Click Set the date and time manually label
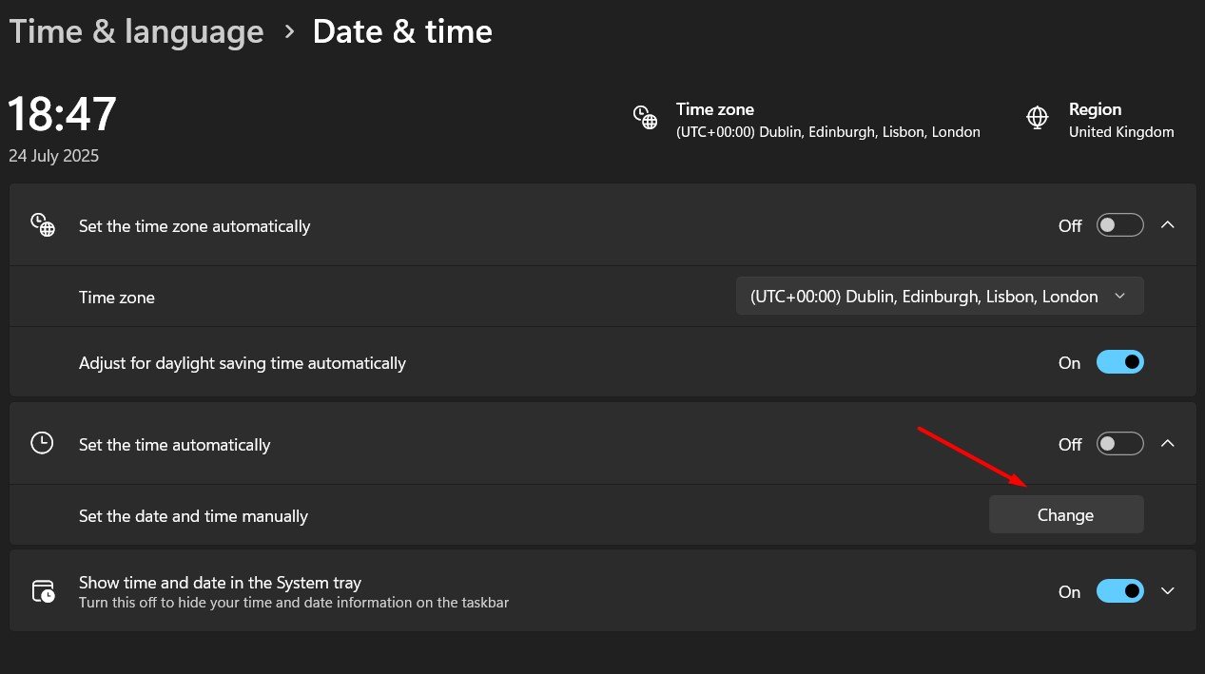 point(193,516)
